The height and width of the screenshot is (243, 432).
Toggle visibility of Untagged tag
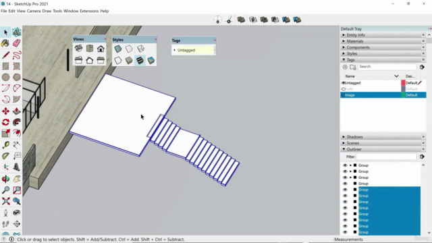click(344, 82)
